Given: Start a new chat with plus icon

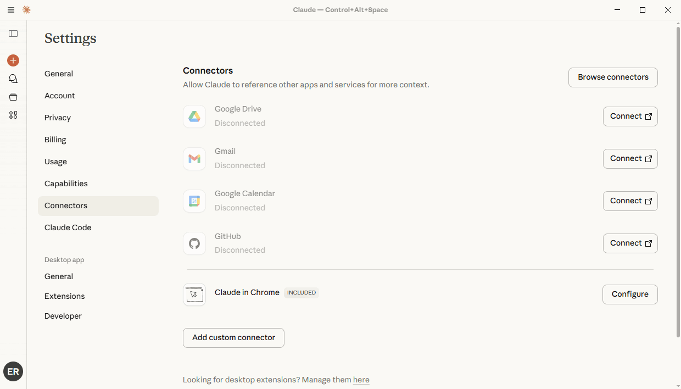Looking at the screenshot, I should (13, 60).
